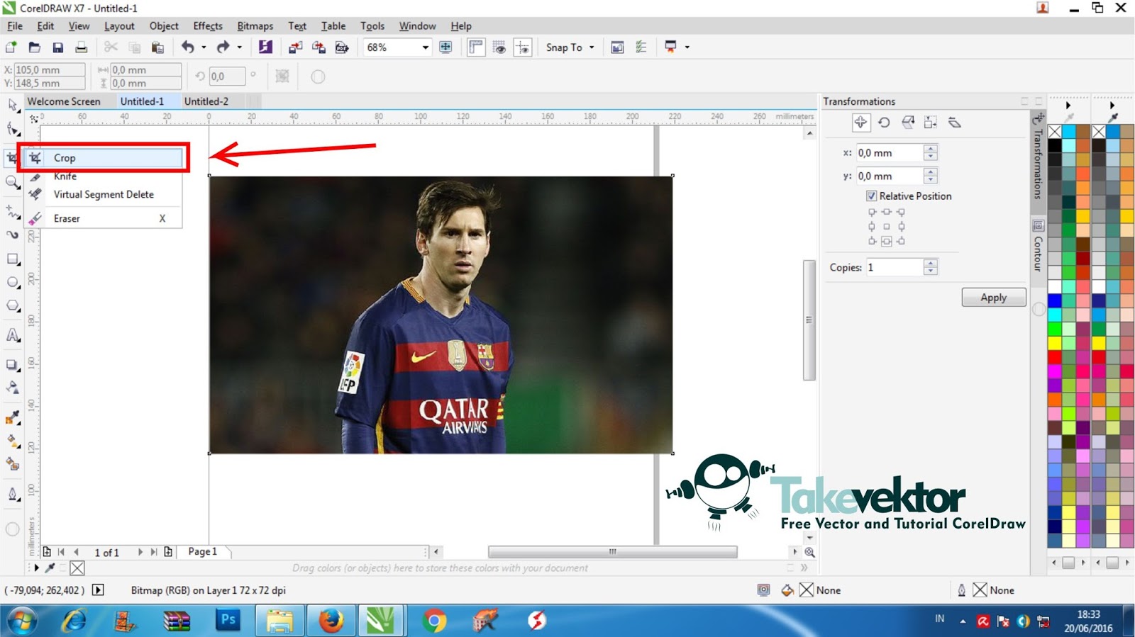
Task: Select the Ellipse tool in the toolbox
Action: click(x=13, y=282)
